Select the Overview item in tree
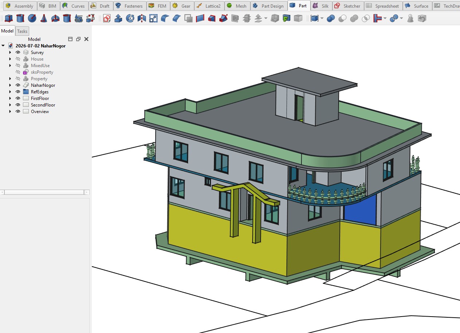Image resolution: width=460 pixels, height=333 pixels. tap(40, 112)
